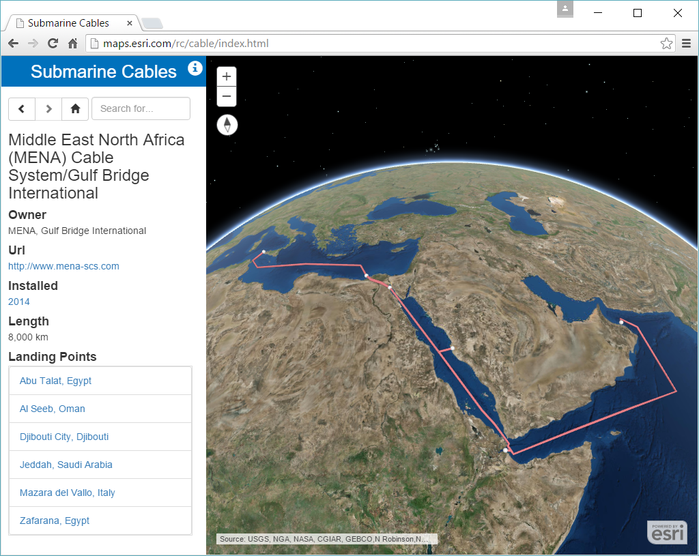The width and height of the screenshot is (699, 556).
Task: Click the info icon beside Submarine Cables
Action: pyautogui.click(x=195, y=68)
